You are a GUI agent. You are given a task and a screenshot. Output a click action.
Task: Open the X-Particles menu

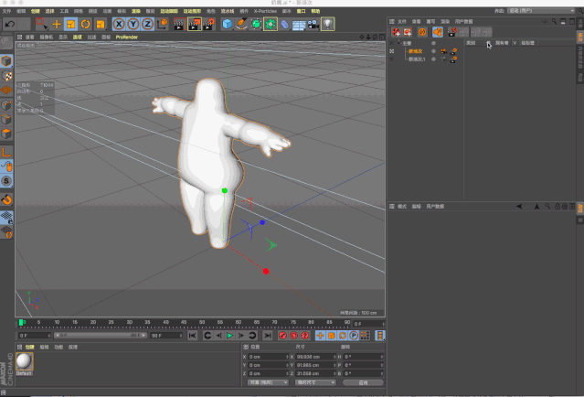[265, 11]
